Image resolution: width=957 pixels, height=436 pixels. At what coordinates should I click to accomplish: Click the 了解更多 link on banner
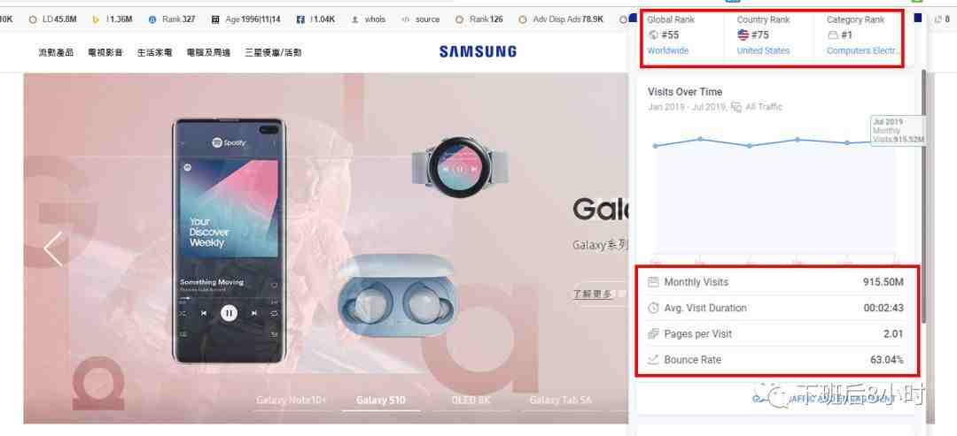pyautogui.click(x=593, y=294)
